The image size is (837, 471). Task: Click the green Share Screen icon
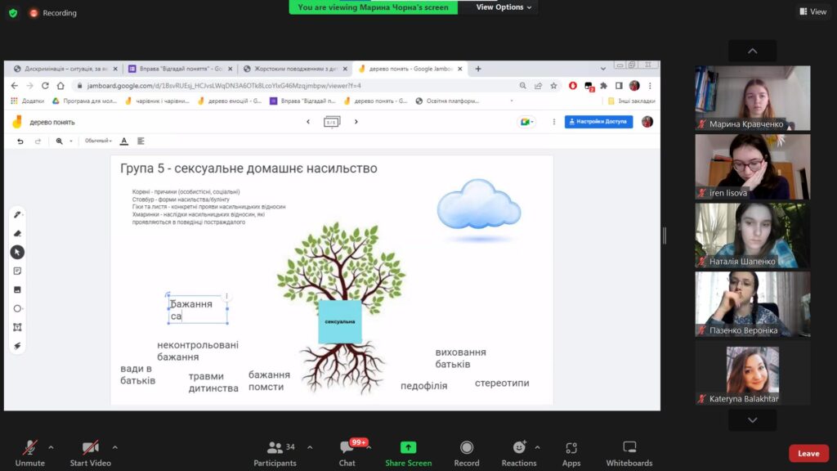pos(408,448)
